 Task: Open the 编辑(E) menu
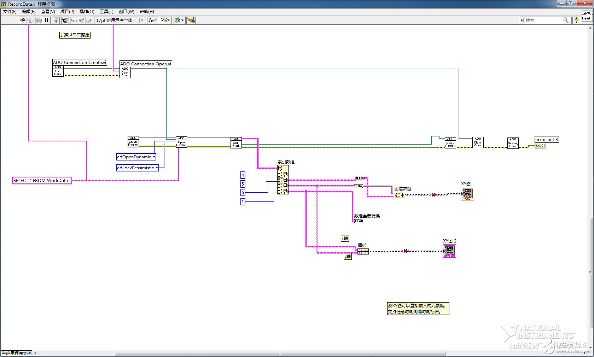click(x=29, y=12)
